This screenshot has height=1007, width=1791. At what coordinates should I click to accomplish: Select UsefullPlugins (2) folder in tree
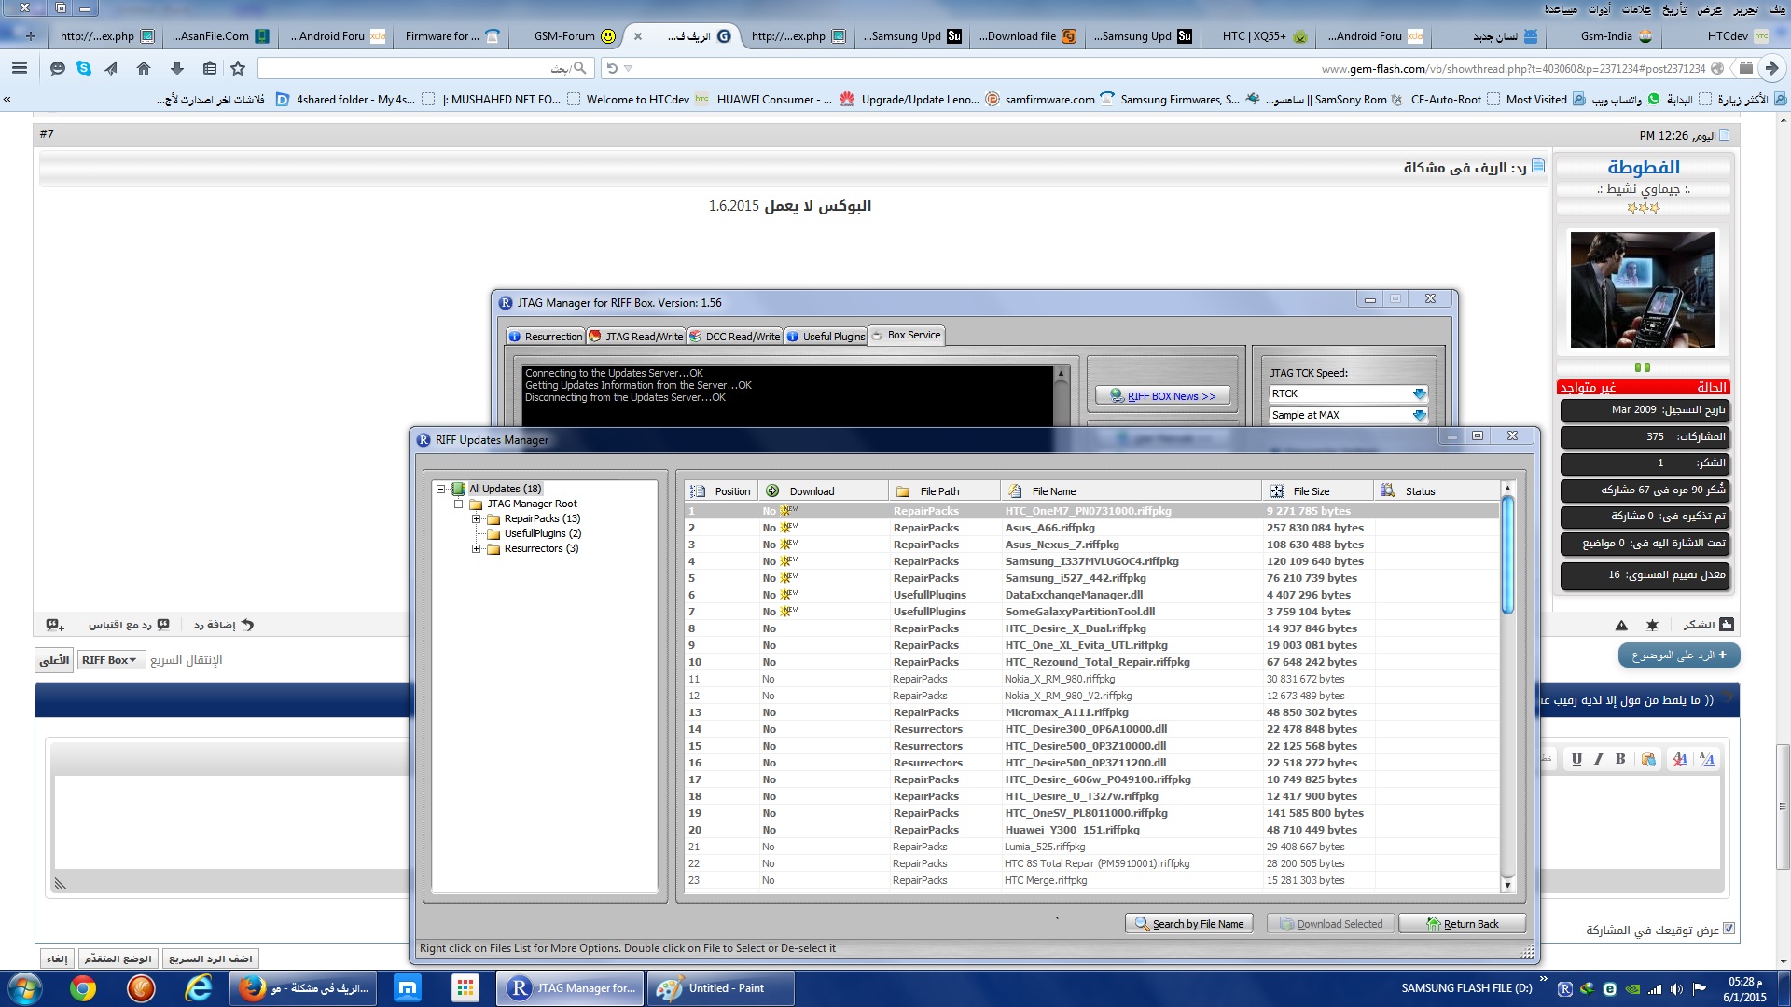point(542,533)
